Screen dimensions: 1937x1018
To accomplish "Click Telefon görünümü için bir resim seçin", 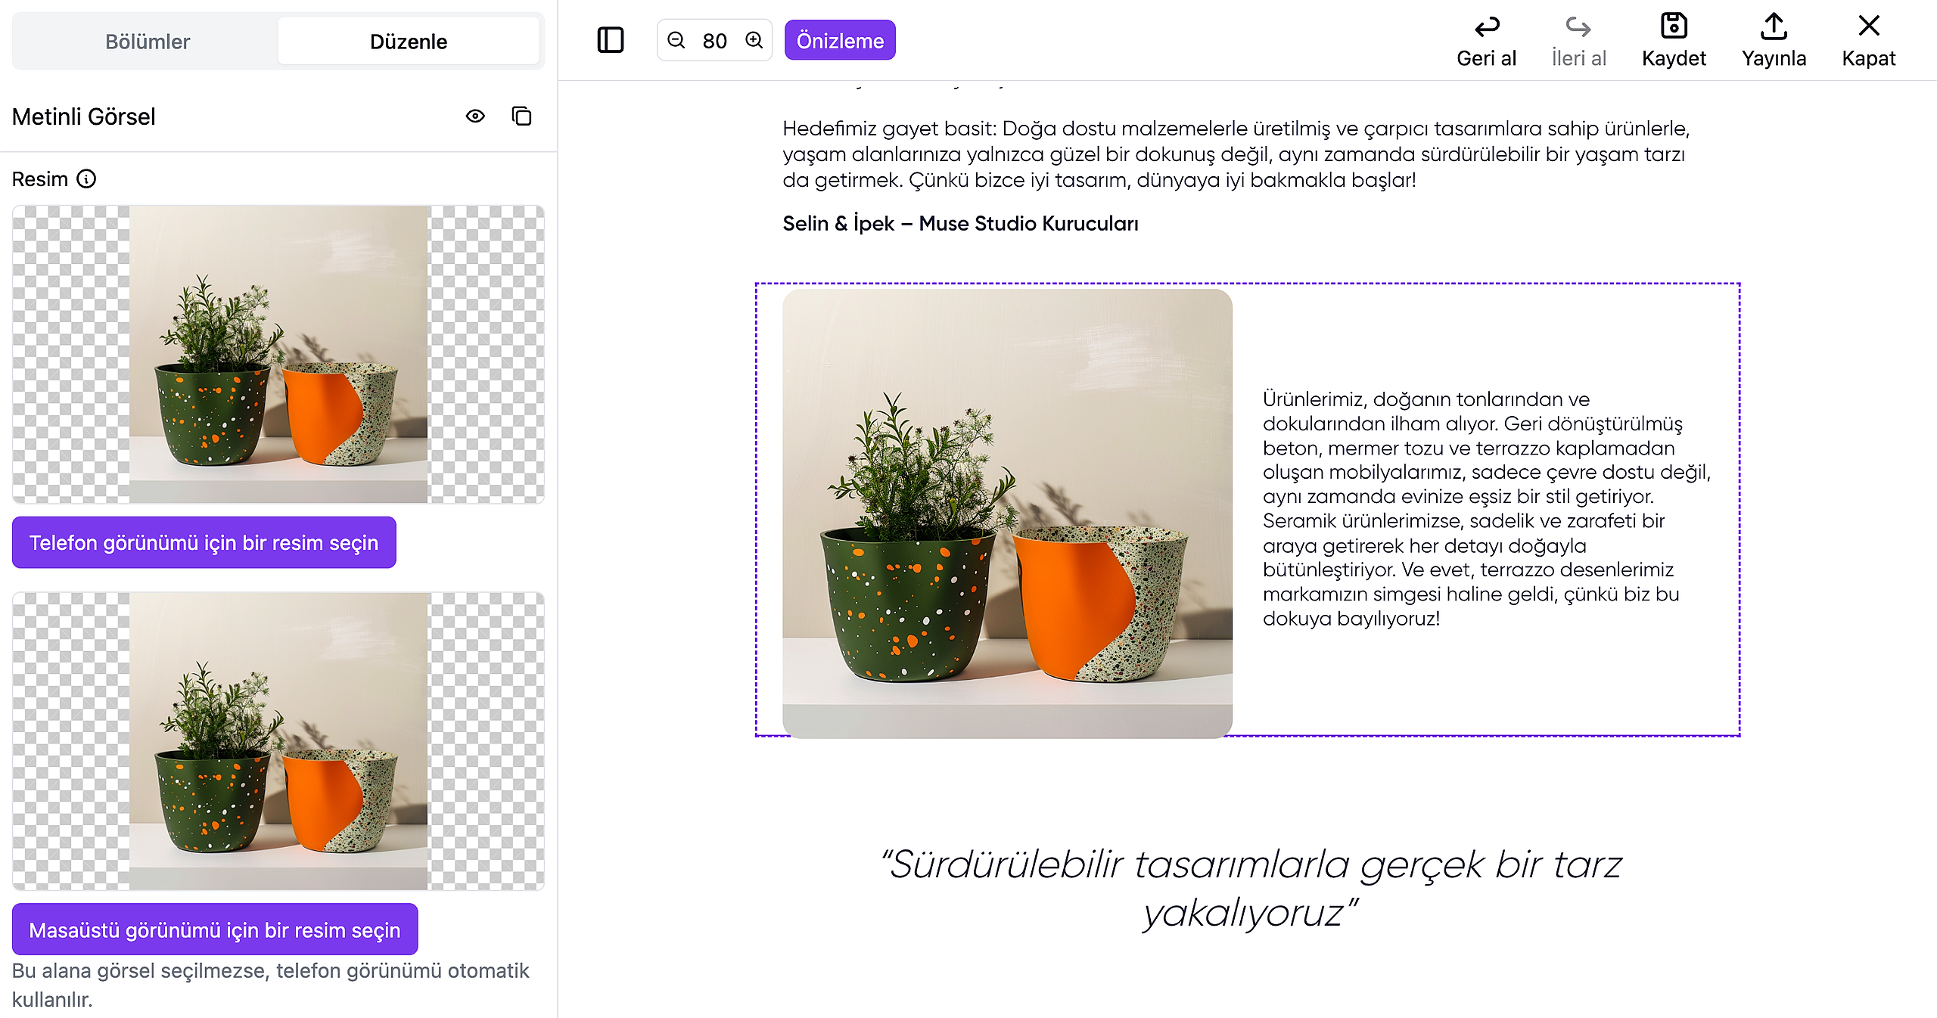I will click(204, 542).
